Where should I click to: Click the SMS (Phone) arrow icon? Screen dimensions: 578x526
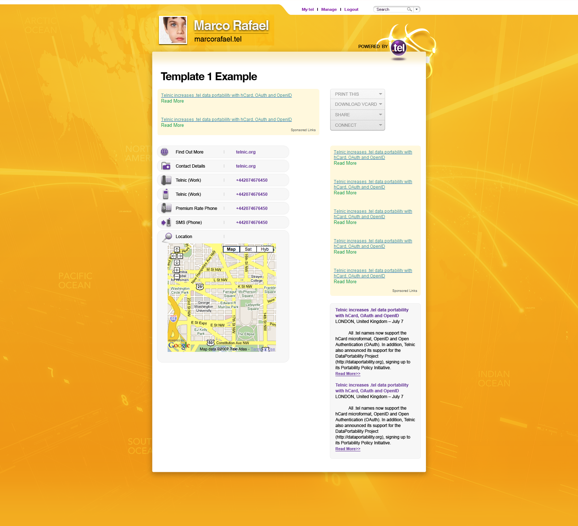pos(166,222)
